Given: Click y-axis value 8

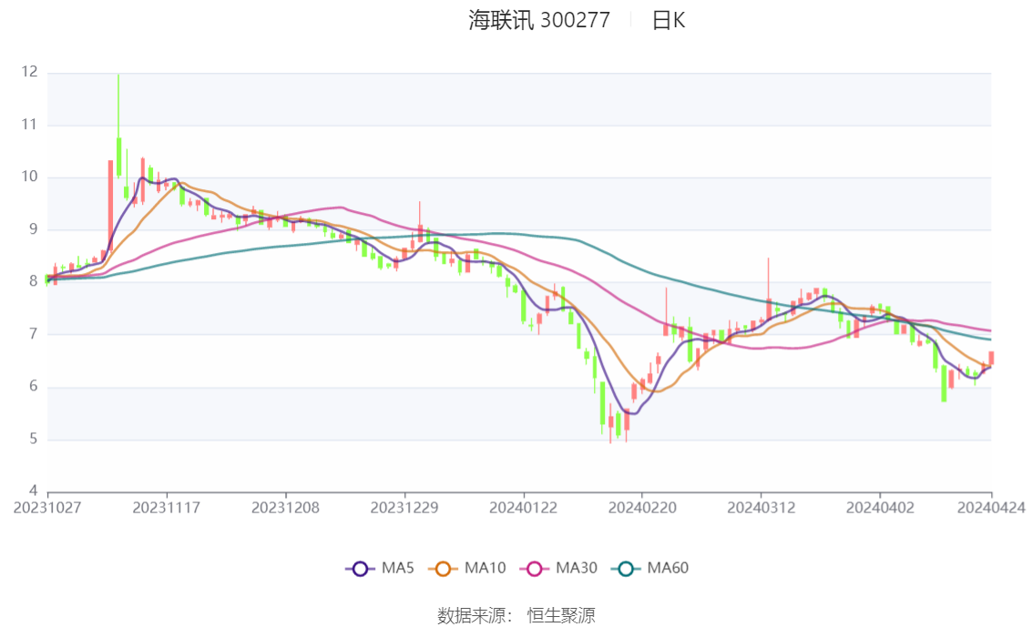Looking at the screenshot, I should (x=34, y=281).
